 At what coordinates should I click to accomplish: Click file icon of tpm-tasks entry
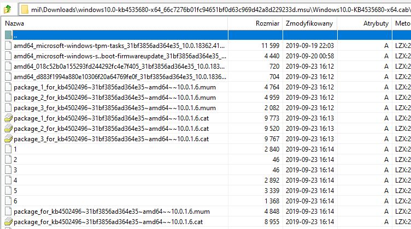pos(8,45)
